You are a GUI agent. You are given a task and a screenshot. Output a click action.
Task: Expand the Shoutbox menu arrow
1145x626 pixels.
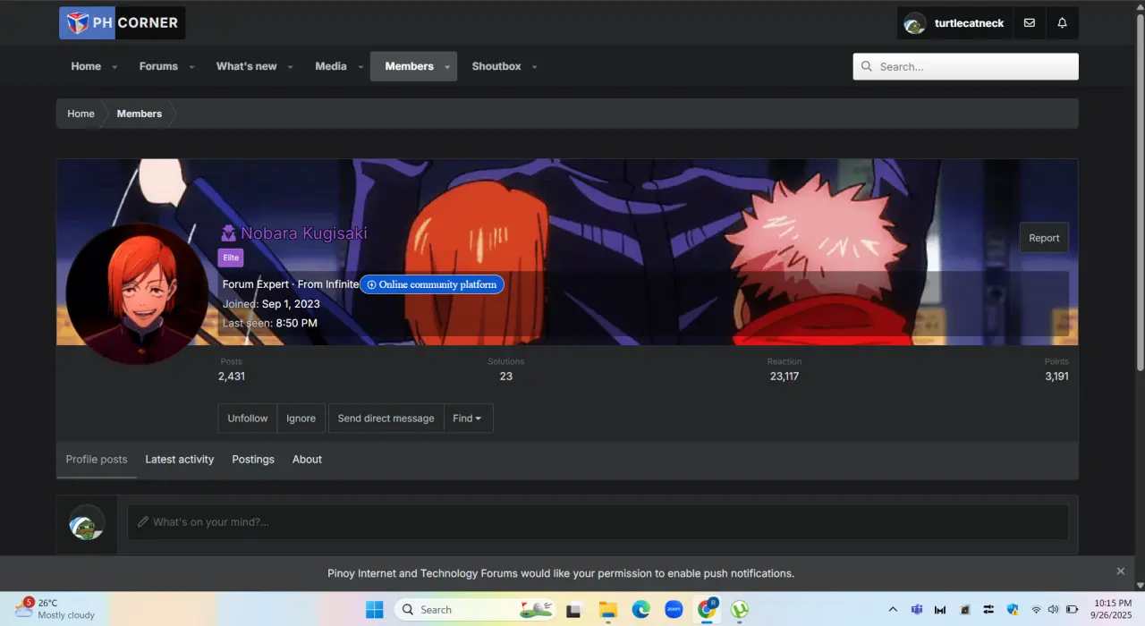[x=534, y=67]
